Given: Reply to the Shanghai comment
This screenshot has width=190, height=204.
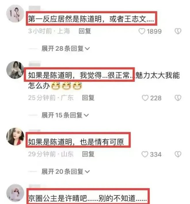Looking at the screenshot, I should point(85,31).
